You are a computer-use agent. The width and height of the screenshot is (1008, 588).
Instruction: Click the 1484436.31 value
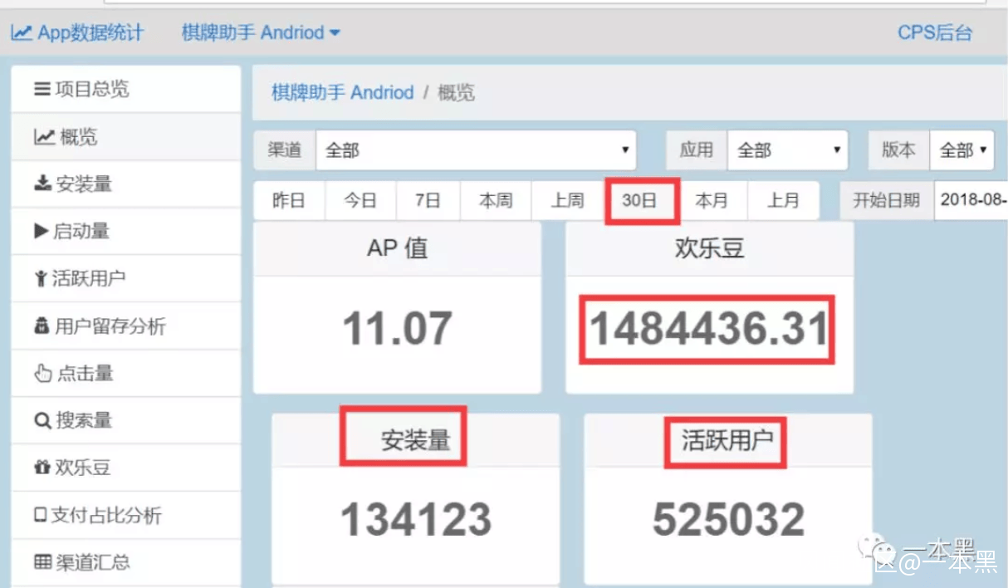tap(708, 329)
